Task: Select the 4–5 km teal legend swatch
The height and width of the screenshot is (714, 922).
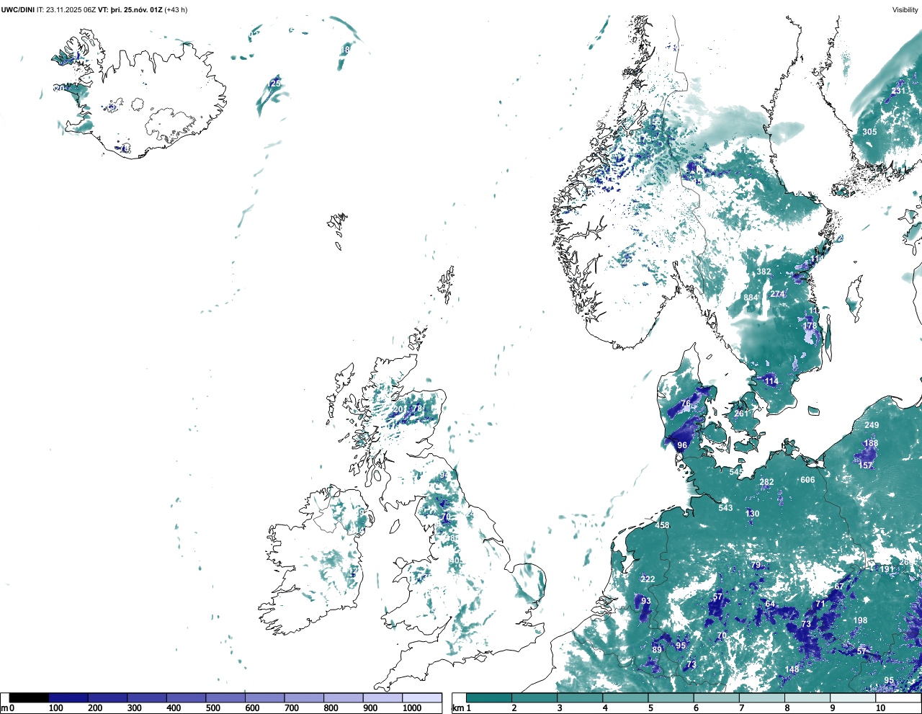Action: coord(625,698)
